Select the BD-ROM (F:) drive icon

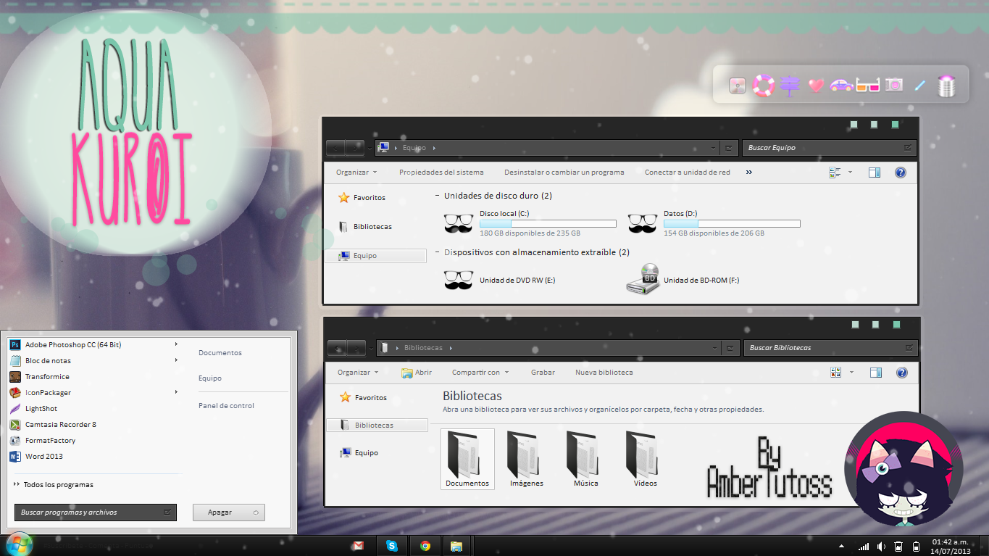tap(643, 279)
